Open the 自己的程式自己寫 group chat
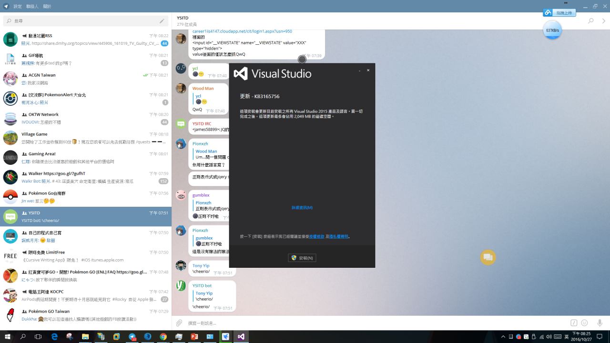Screen dimensions: 610x343 pos(86,236)
